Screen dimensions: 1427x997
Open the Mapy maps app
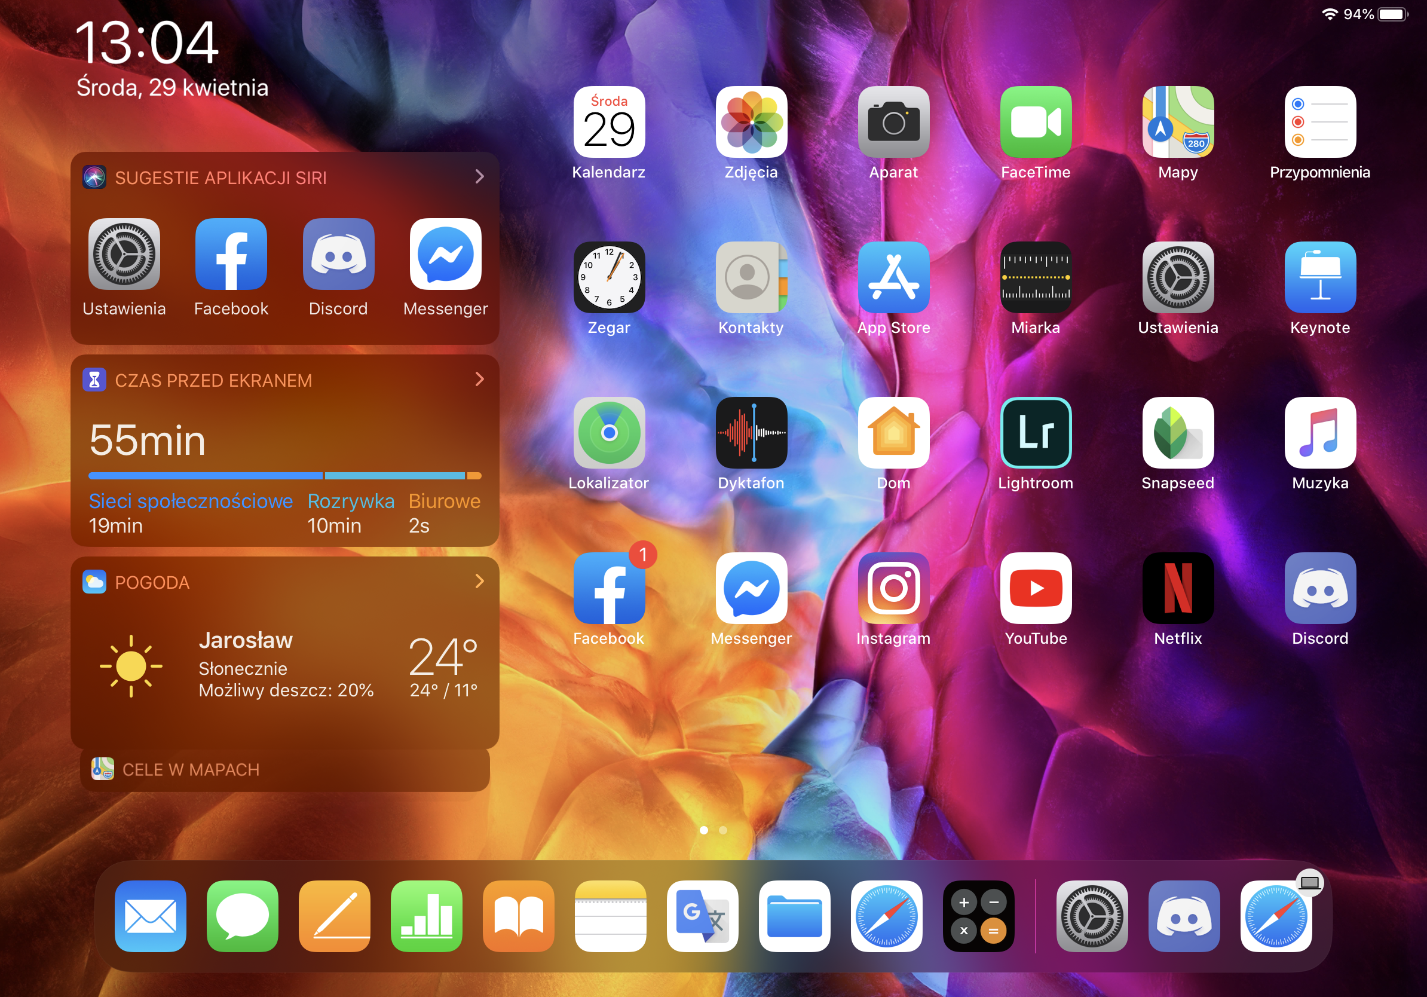1178,122
